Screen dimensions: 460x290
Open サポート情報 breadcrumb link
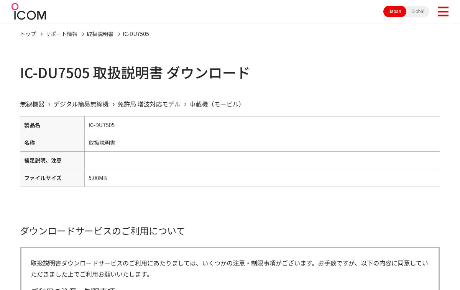[61, 34]
